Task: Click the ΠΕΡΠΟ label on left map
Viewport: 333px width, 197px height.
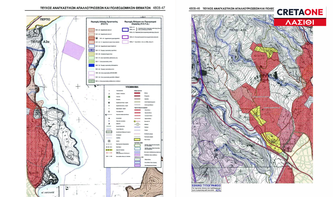Action: coord(45,20)
